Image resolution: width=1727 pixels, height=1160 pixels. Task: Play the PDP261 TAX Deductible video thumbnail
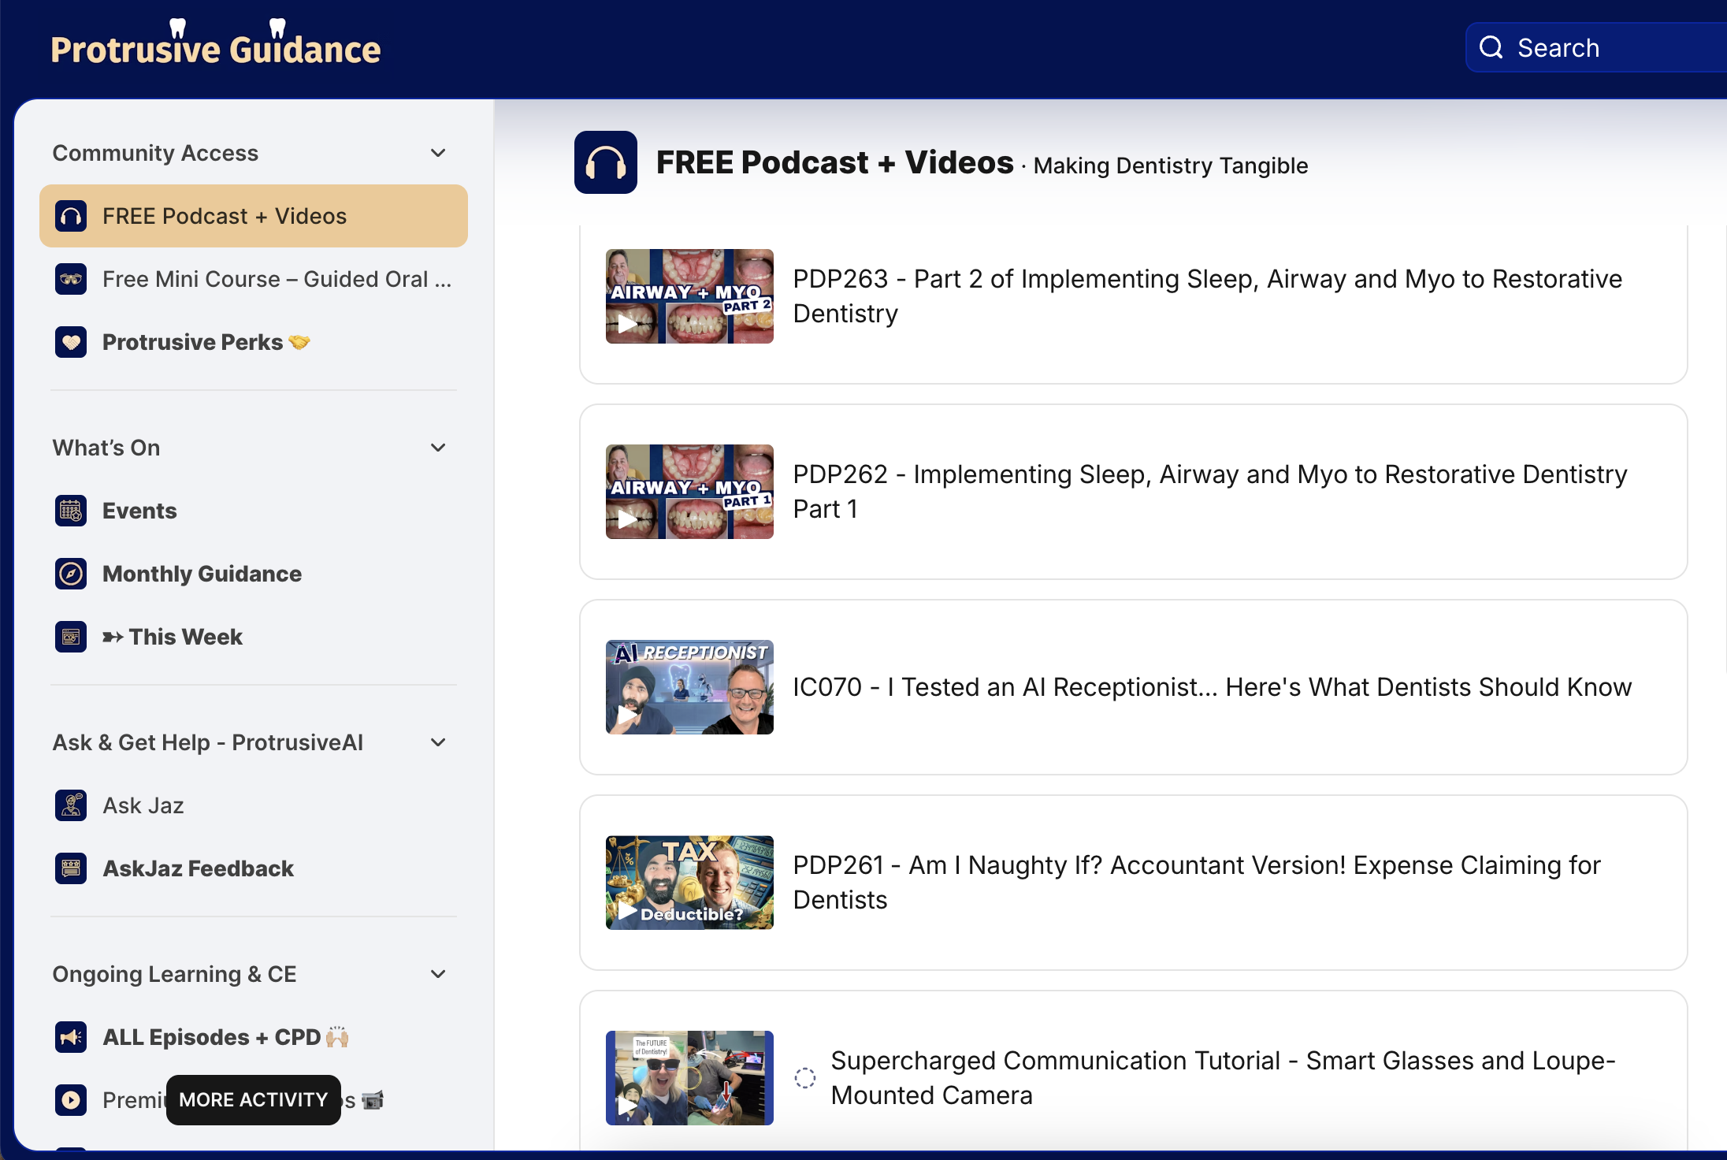click(x=689, y=883)
